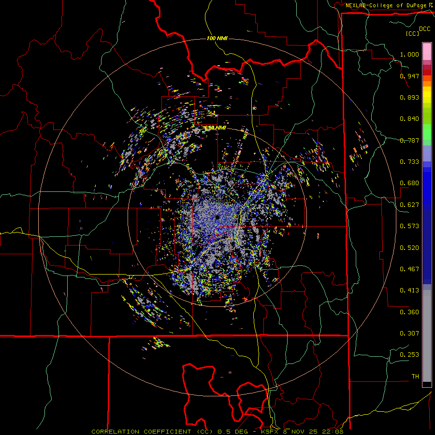
Task: Click the 100 NMI range ring label
Action: pyautogui.click(x=217, y=38)
